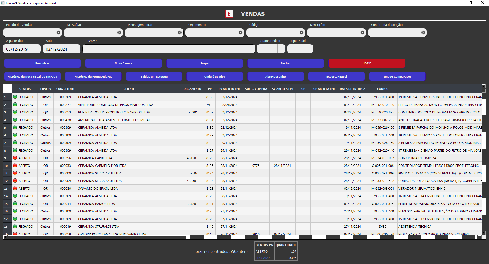Click ABERTO quantity 107 in summary

[286, 251]
